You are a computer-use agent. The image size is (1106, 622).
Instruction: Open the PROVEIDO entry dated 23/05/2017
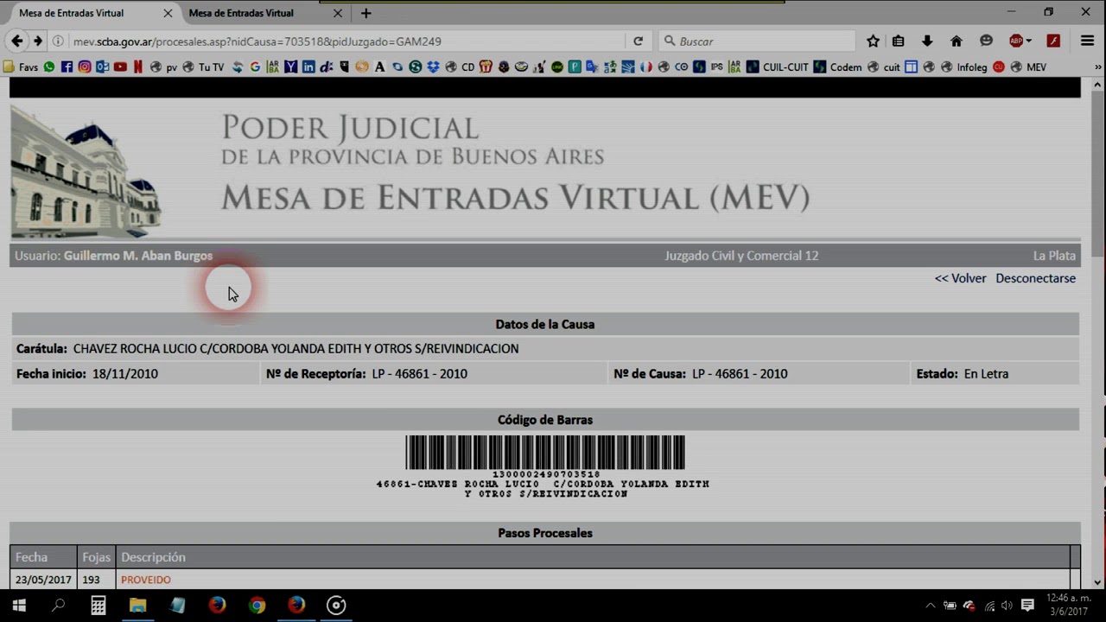(146, 580)
